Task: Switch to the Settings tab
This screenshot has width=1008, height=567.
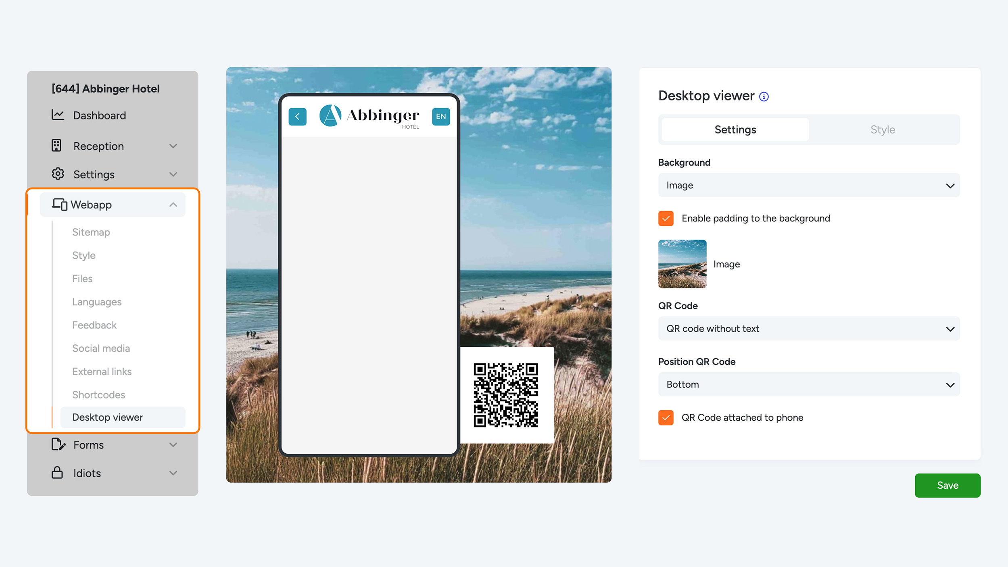Action: tap(735, 129)
